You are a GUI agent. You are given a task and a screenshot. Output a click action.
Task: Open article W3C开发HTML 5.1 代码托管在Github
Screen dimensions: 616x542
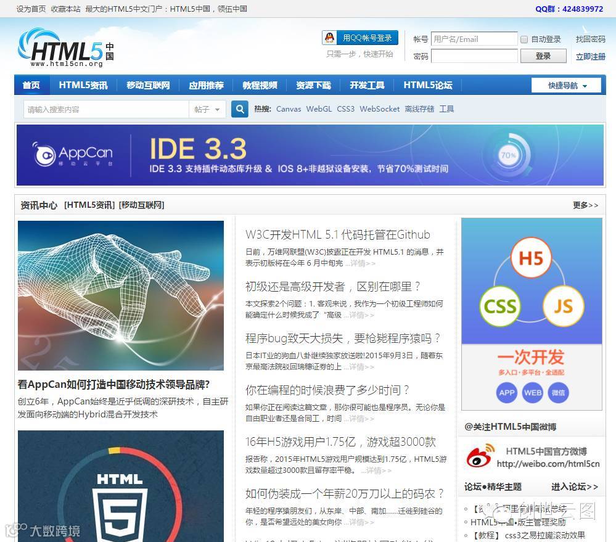coord(338,234)
